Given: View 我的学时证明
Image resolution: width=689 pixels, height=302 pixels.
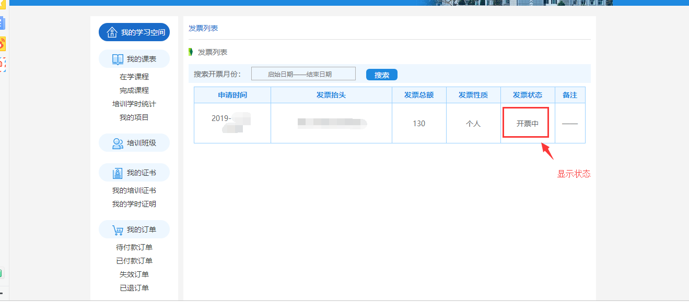Looking at the screenshot, I should point(134,204).
